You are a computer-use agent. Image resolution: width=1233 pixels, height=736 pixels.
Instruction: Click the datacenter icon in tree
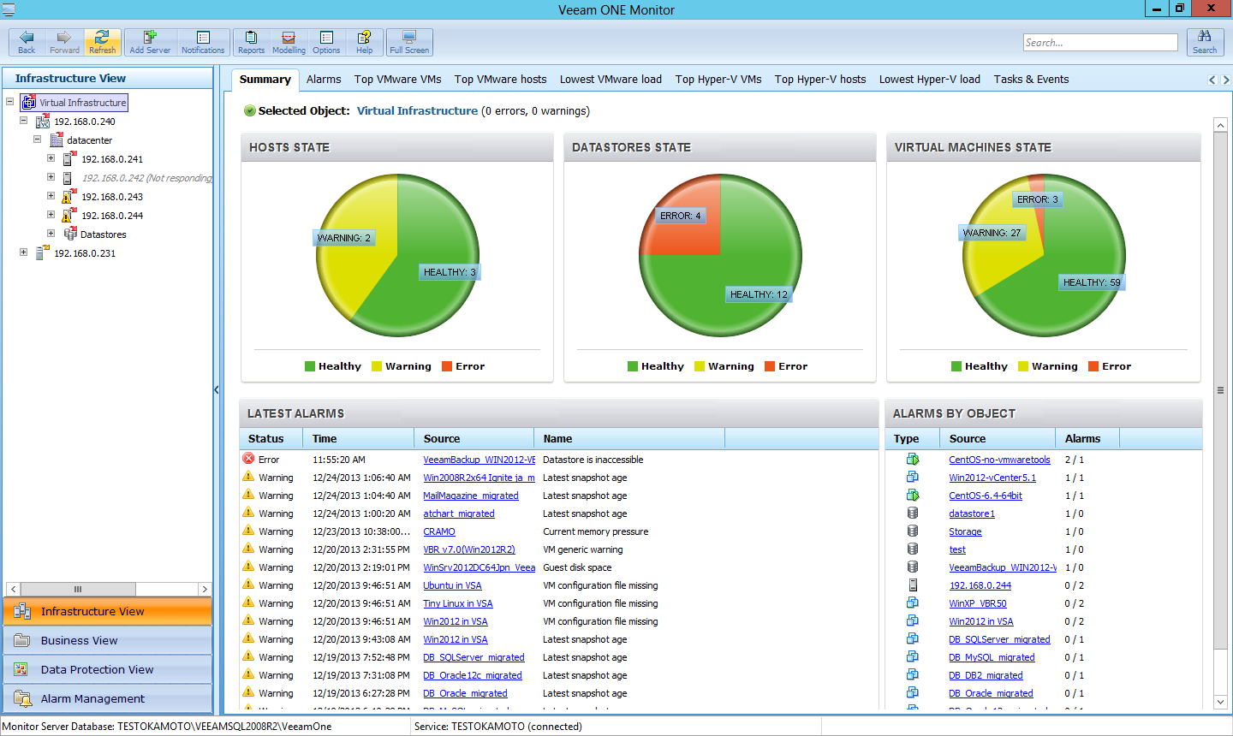tap(57, 139)
